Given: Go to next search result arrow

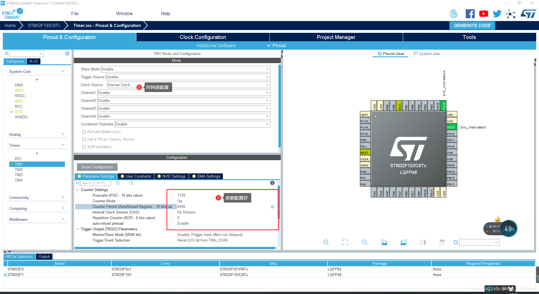Looking at the screenshot, I should pyautogui.click(x=131, y=183).
